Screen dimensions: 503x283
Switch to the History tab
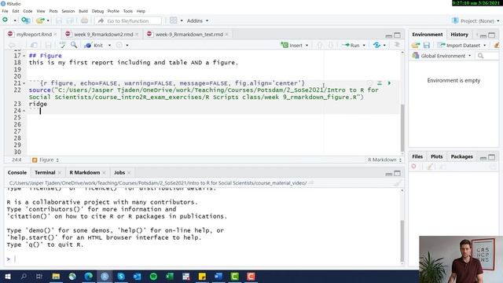(459, 35)
